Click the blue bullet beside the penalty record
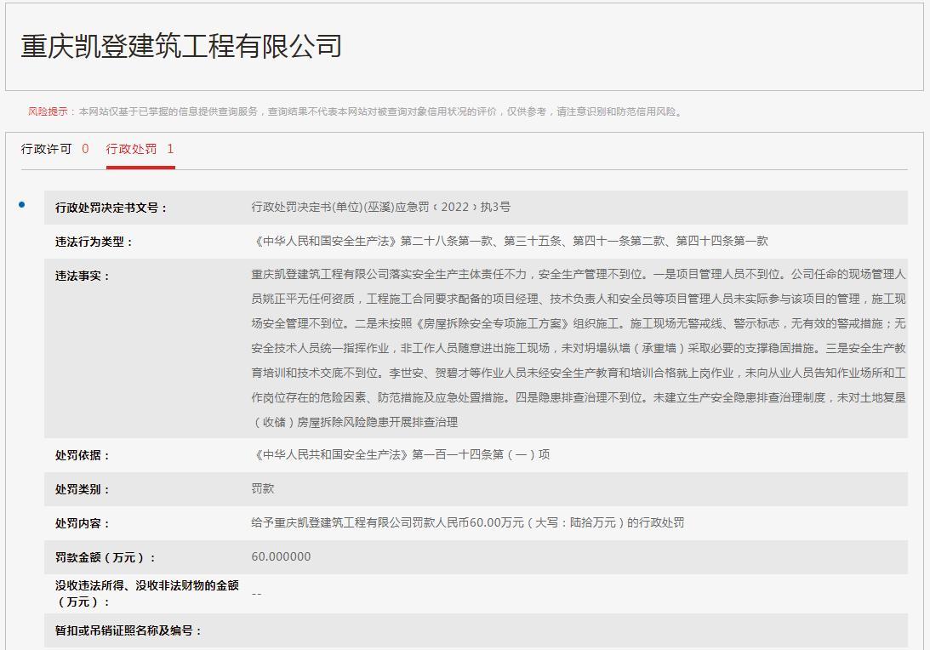 (22, 204)
